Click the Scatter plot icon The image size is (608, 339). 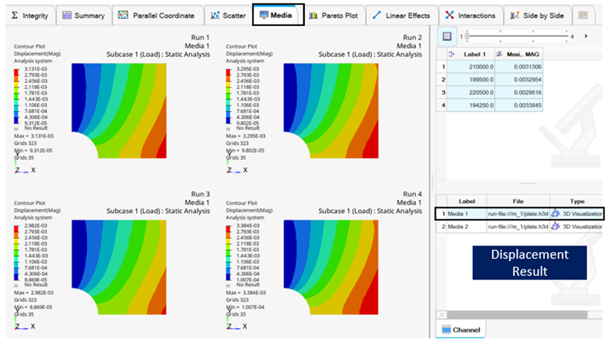pos(215,15)
